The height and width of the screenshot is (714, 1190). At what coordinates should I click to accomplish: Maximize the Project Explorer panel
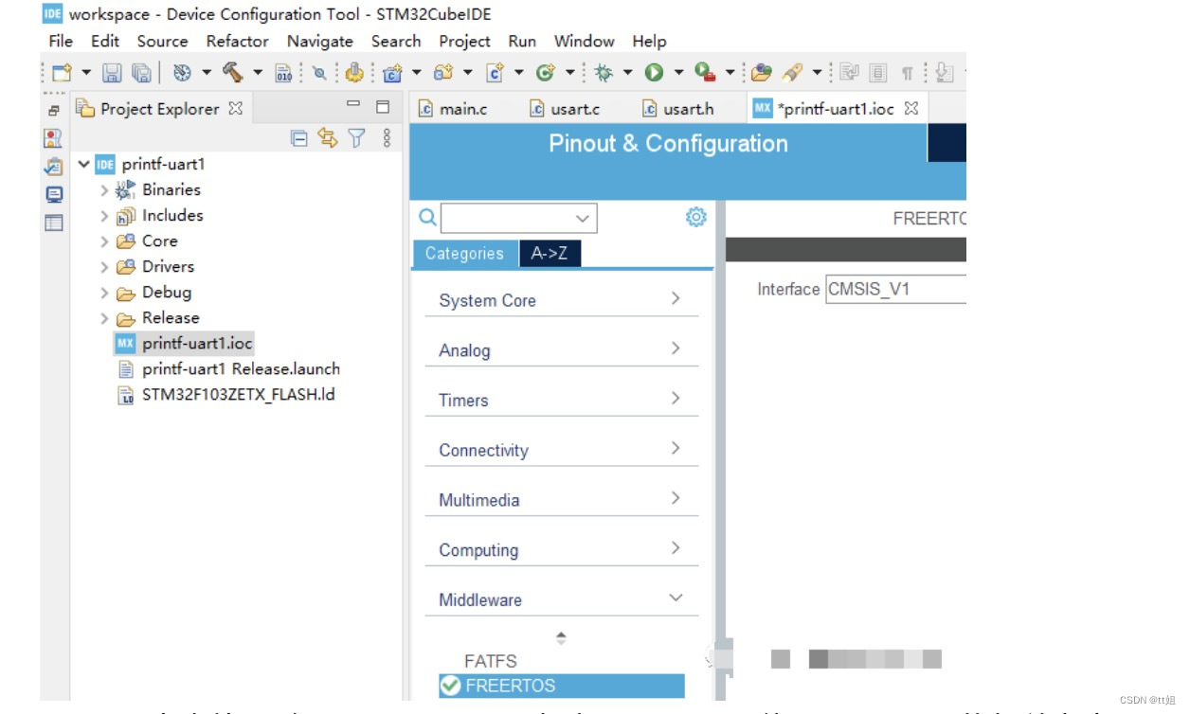(x=383, y=107)
